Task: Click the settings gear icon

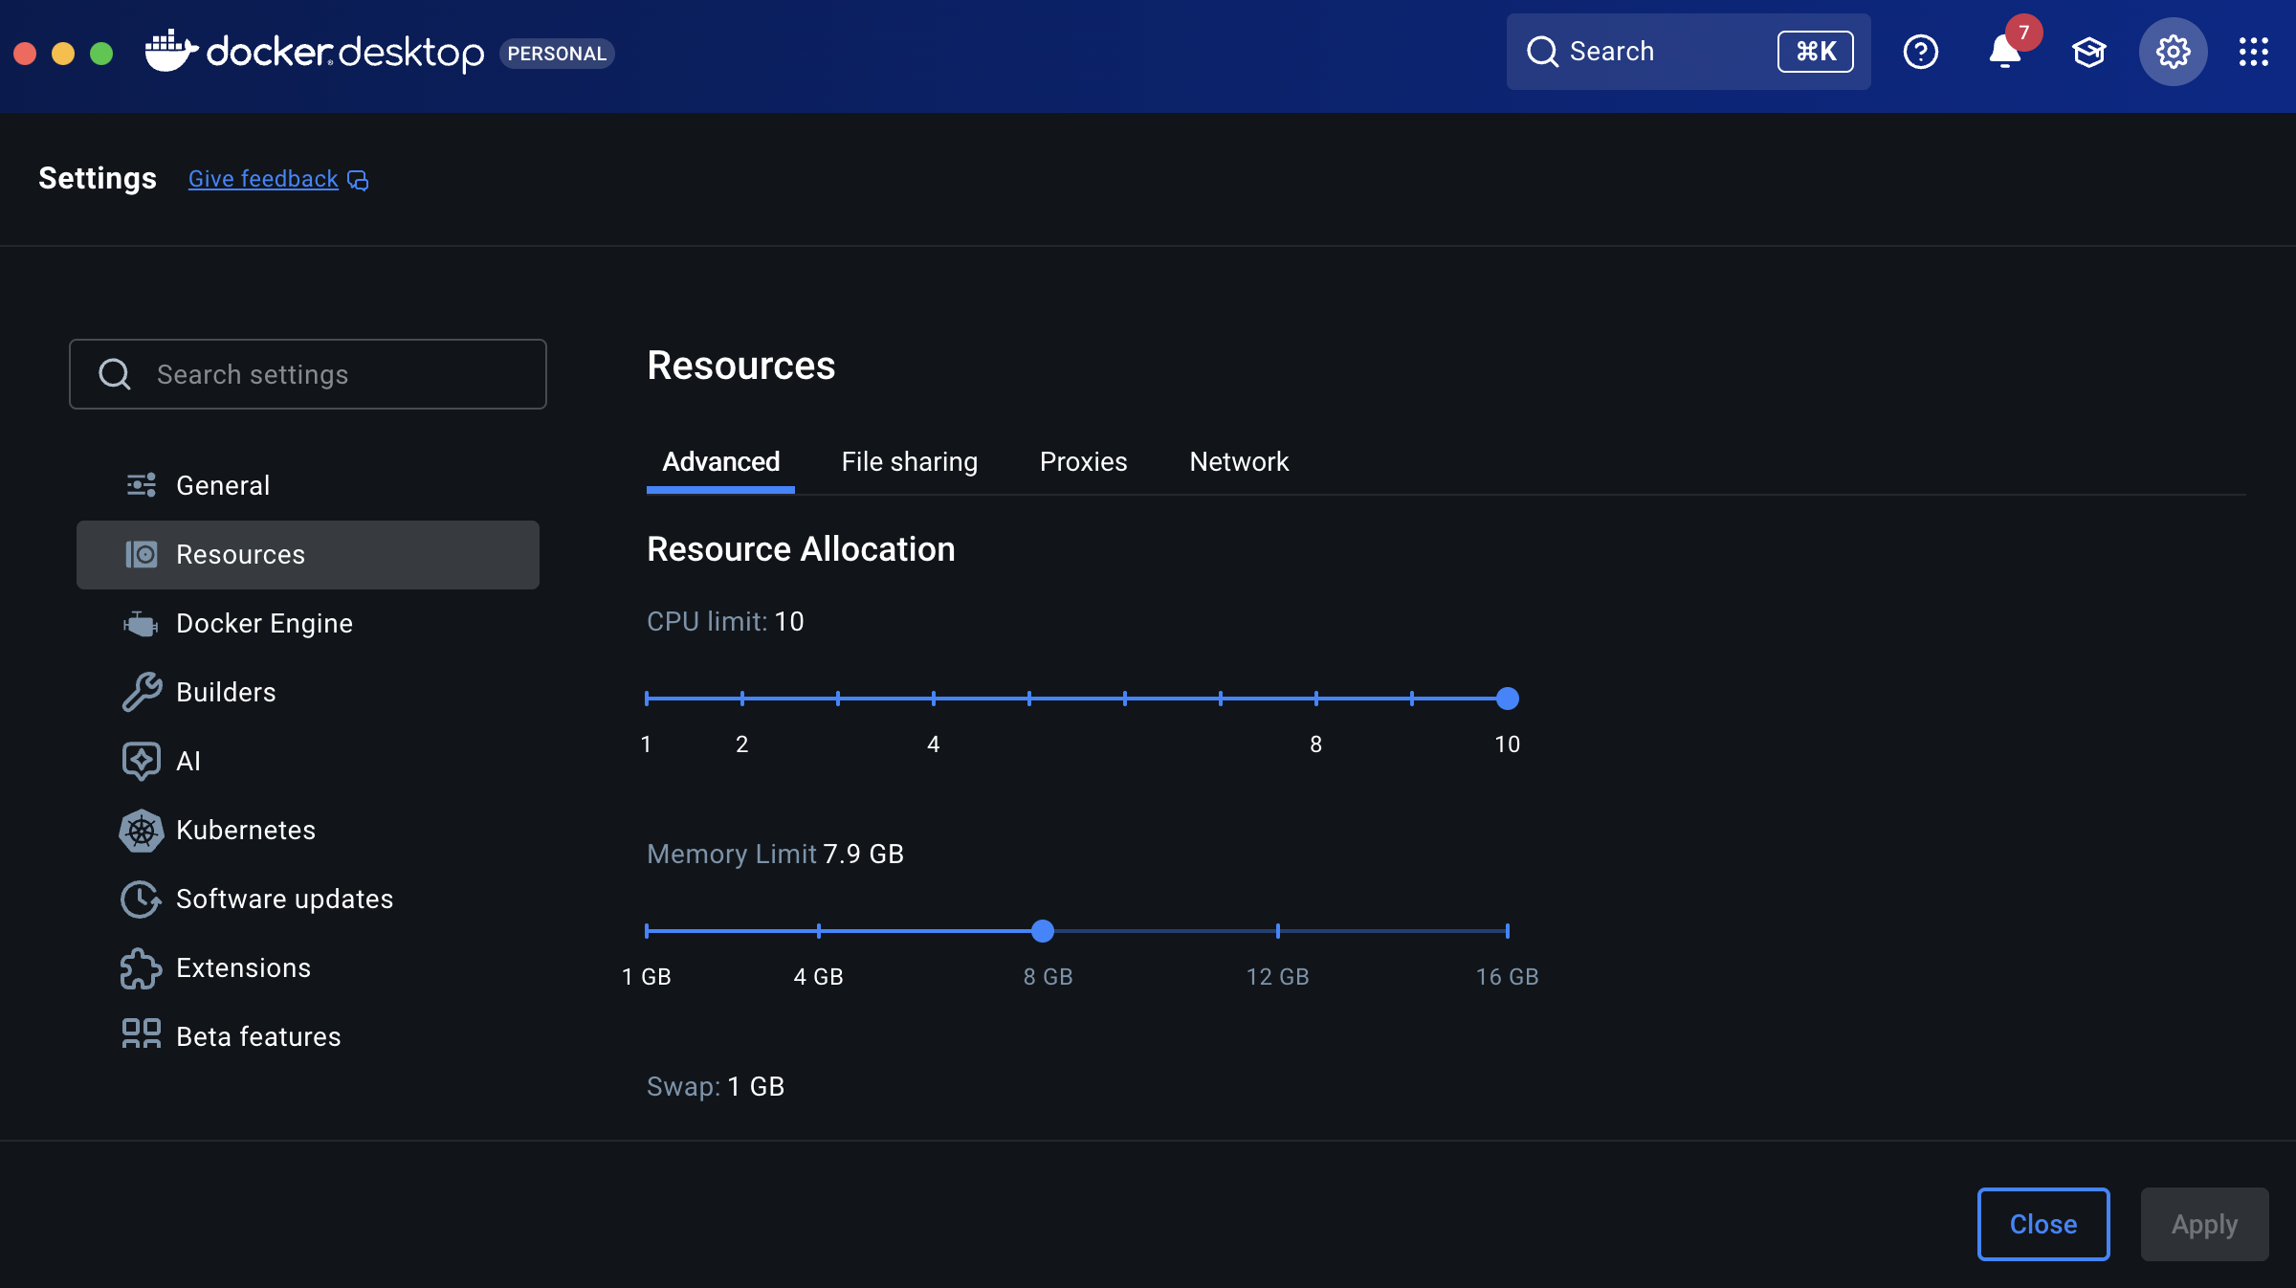Action: pyautogui.click(x=2173, y=52)
